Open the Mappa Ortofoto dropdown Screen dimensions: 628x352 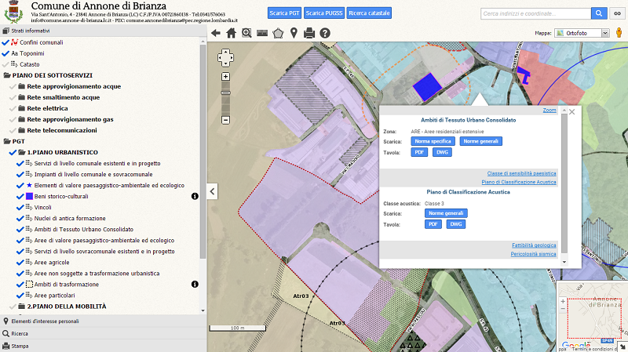coord(582,33)
